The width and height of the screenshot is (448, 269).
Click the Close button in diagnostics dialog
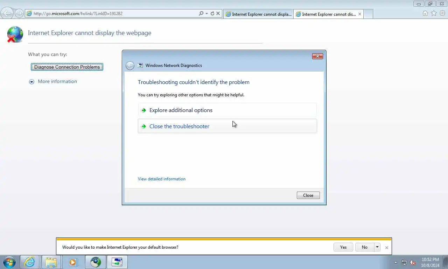point(308,195)
